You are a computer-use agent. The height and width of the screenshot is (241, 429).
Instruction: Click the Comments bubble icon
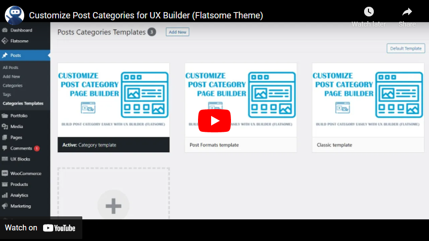click(x=5, y=148)
